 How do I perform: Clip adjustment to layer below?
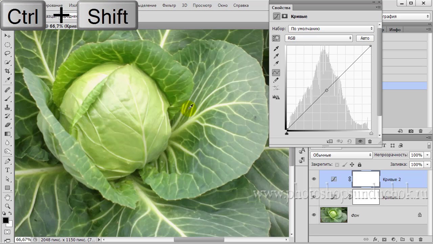pyautogui.click(x=330, y=141)
